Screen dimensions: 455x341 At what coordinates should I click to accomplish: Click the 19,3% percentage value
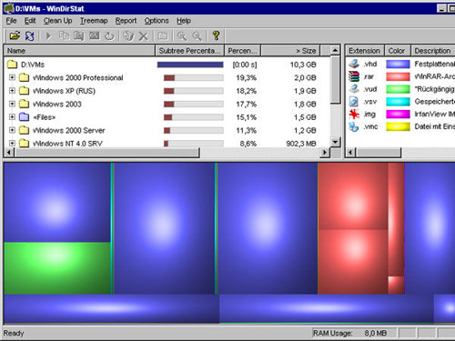click(247, 78)
